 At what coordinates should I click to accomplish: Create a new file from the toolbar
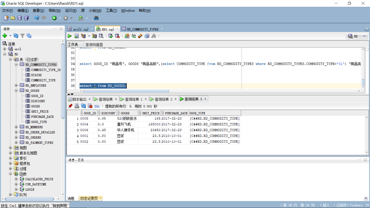tap(6, 18)
